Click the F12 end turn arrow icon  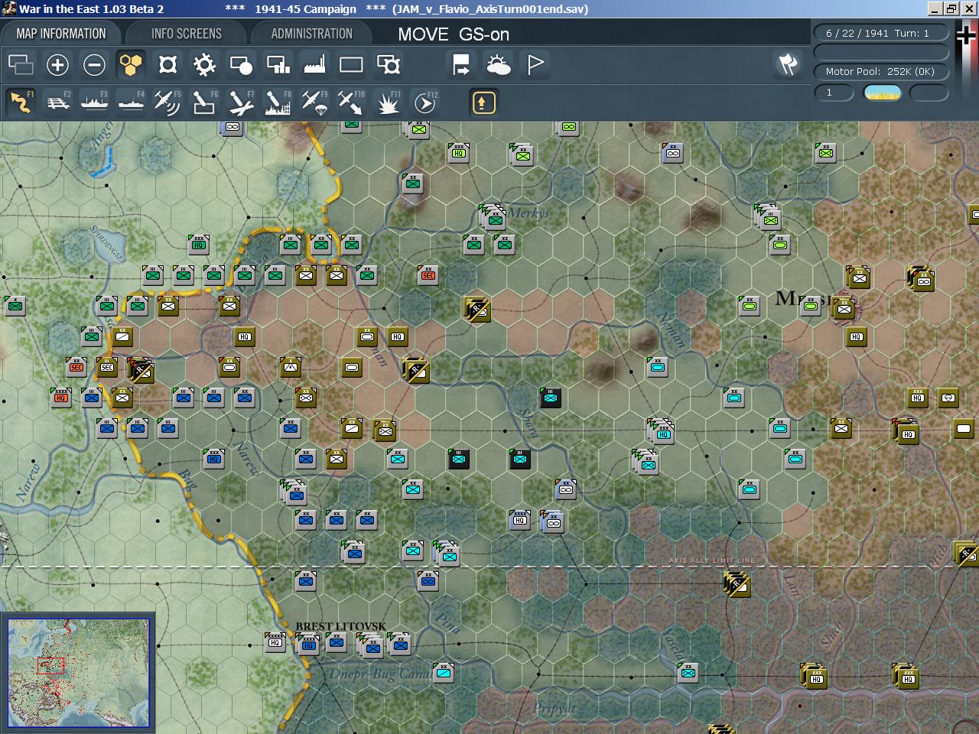[x=425, y=102]
